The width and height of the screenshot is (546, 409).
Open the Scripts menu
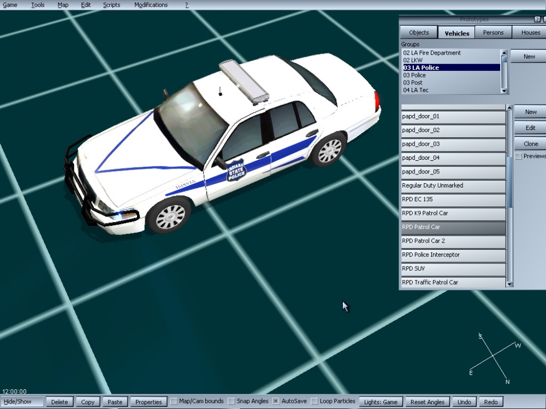point(111,5)
